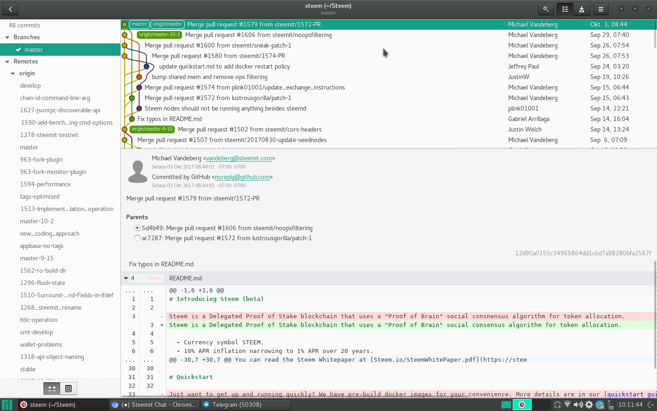Click the 10:11:44 system clock
Image resolution: width=657 pixels, height=411 pixels.
(630, 405)
